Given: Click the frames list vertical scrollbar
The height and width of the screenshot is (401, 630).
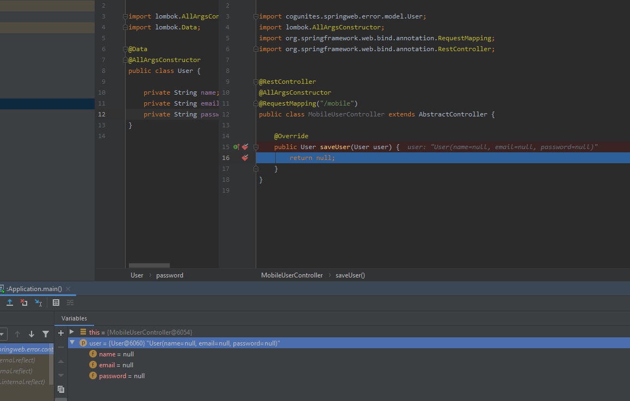Looking at the screenshot, I should click(x=51, y=363).
